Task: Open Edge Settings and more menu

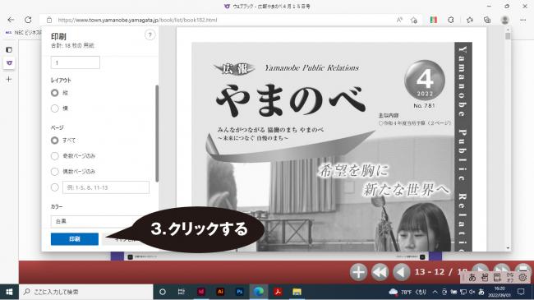Action: pos(523,20)
